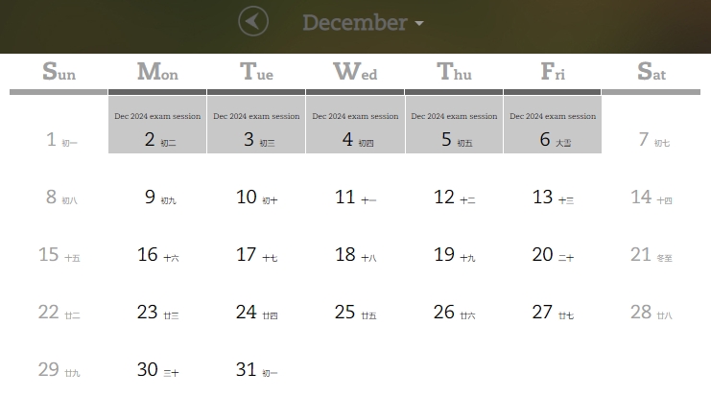Click the Wed column header
711x419 pixels.
[x=355, y=72]
